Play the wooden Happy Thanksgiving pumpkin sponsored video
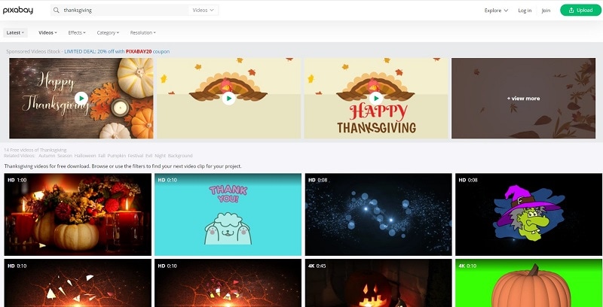The width and height of the screenshot is (603, 307). [x=81, y=99]
